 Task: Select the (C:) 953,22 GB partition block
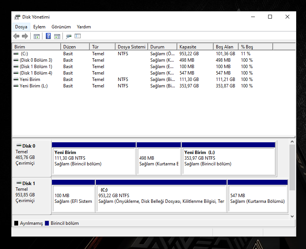[x=161, y=196]
